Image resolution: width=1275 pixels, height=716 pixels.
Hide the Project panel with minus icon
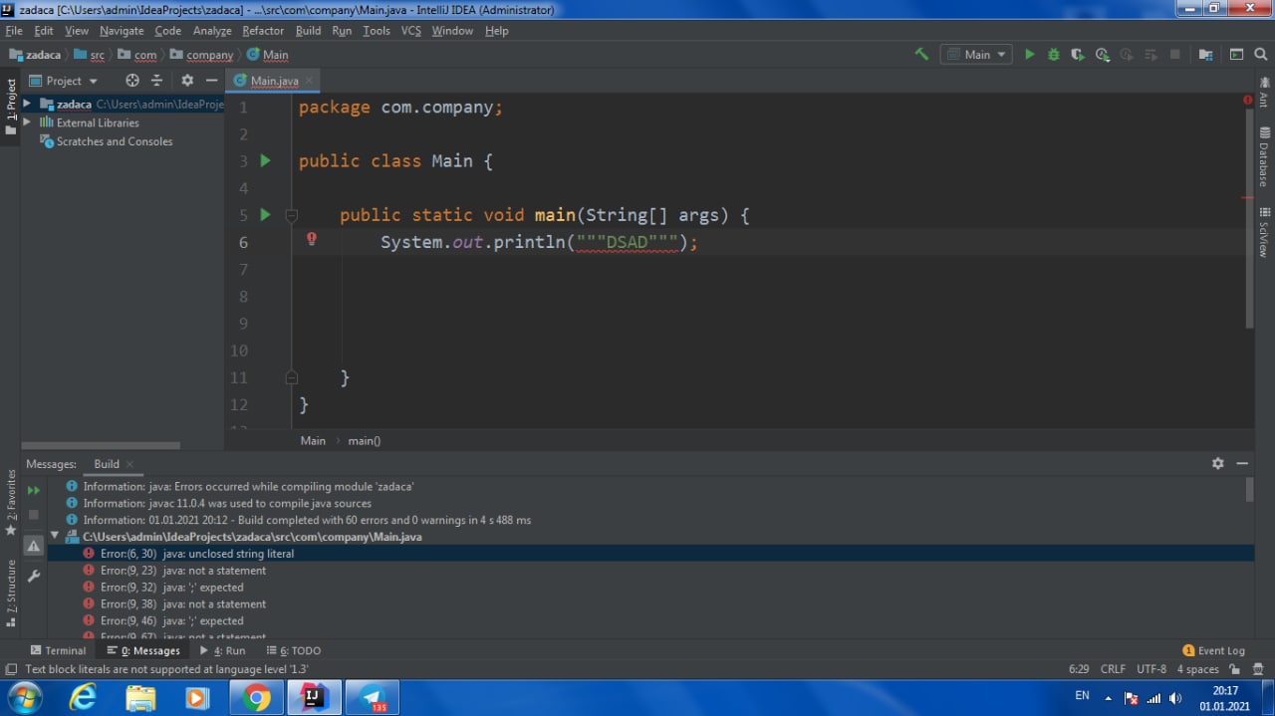(211, 81)
